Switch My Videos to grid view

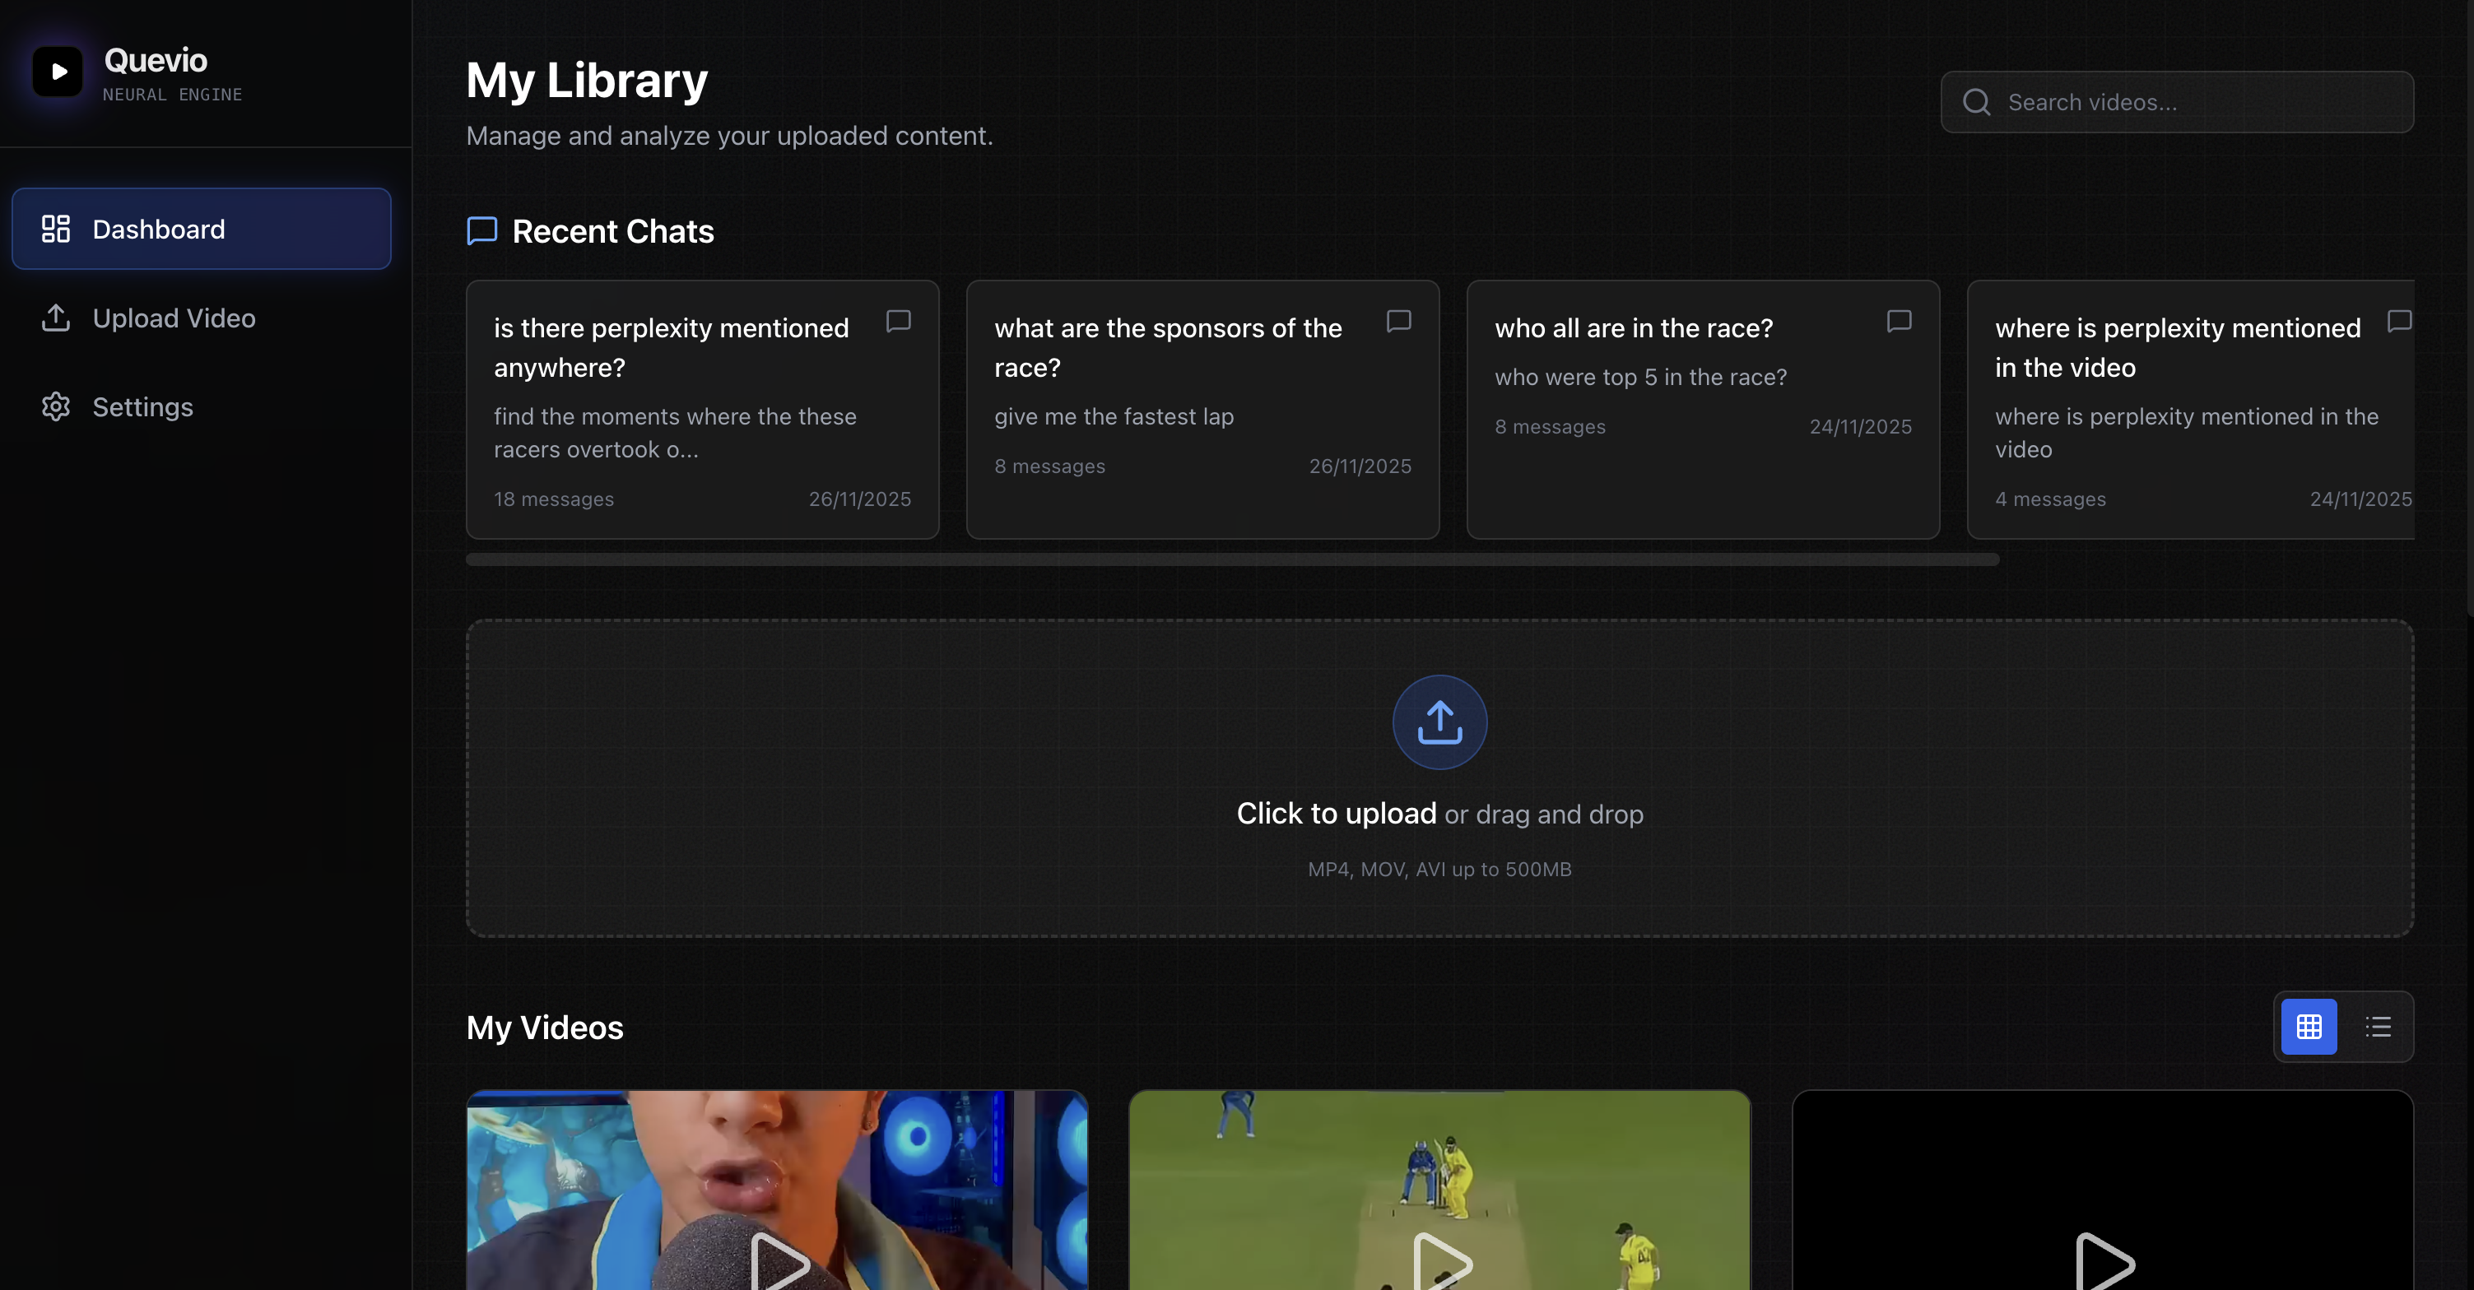(x=2309, y=1026)
